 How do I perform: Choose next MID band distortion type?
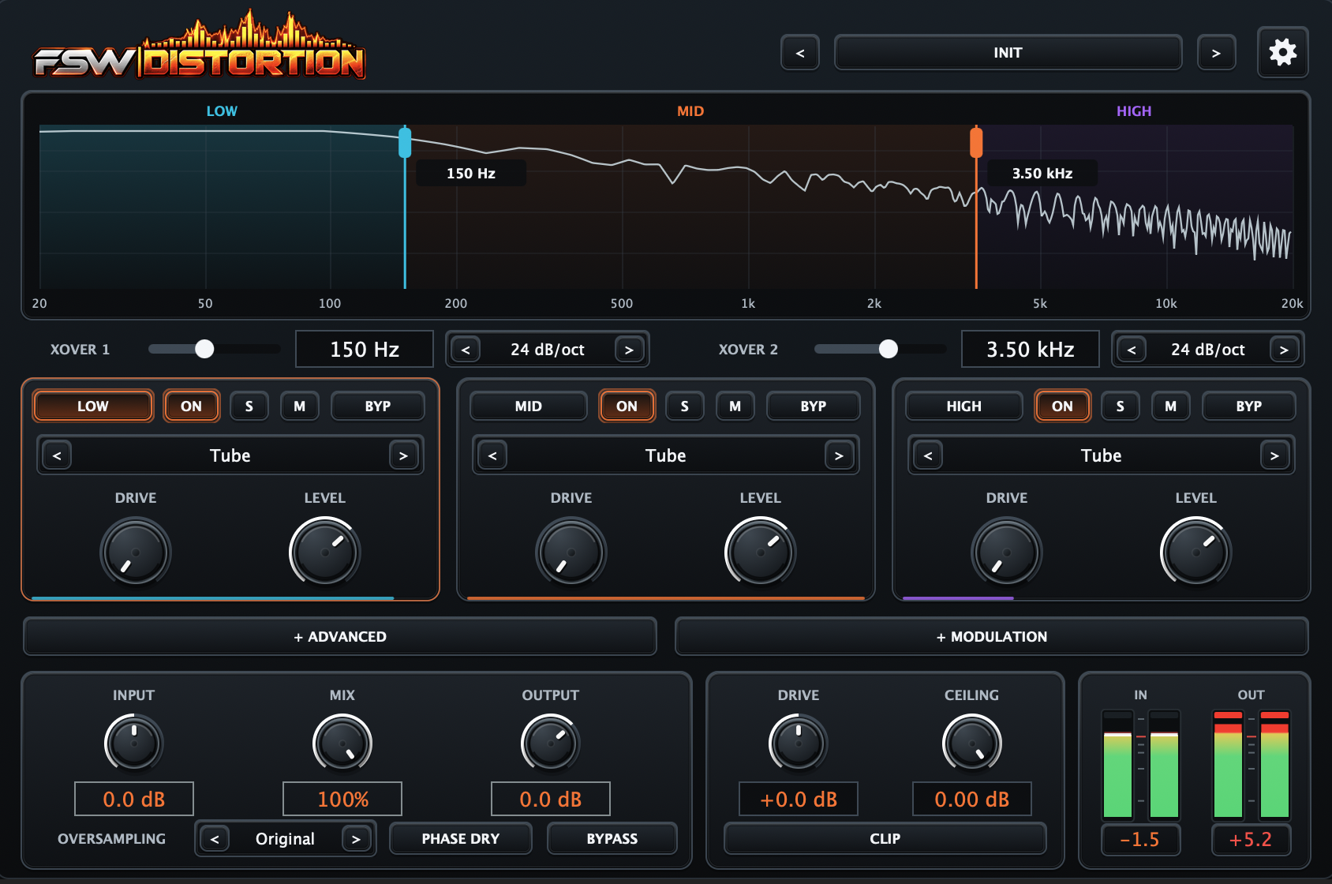coord(839,455)
